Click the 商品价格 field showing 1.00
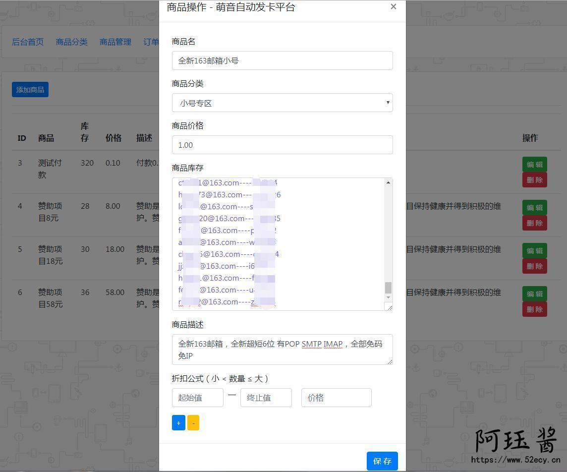 coord(282,145)
